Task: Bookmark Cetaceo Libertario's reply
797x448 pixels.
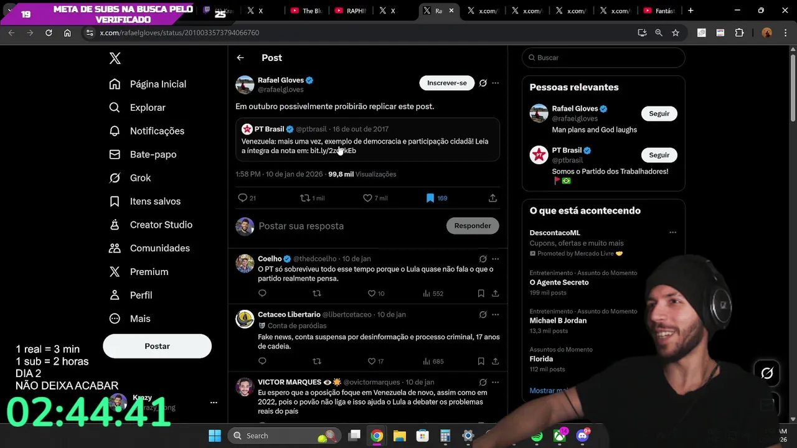Action: pos(481,361)
